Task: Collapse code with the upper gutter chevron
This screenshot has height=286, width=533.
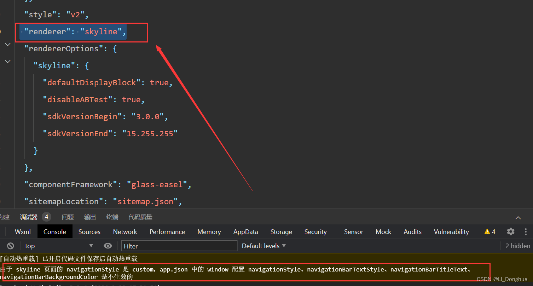Action: (7, 44)
